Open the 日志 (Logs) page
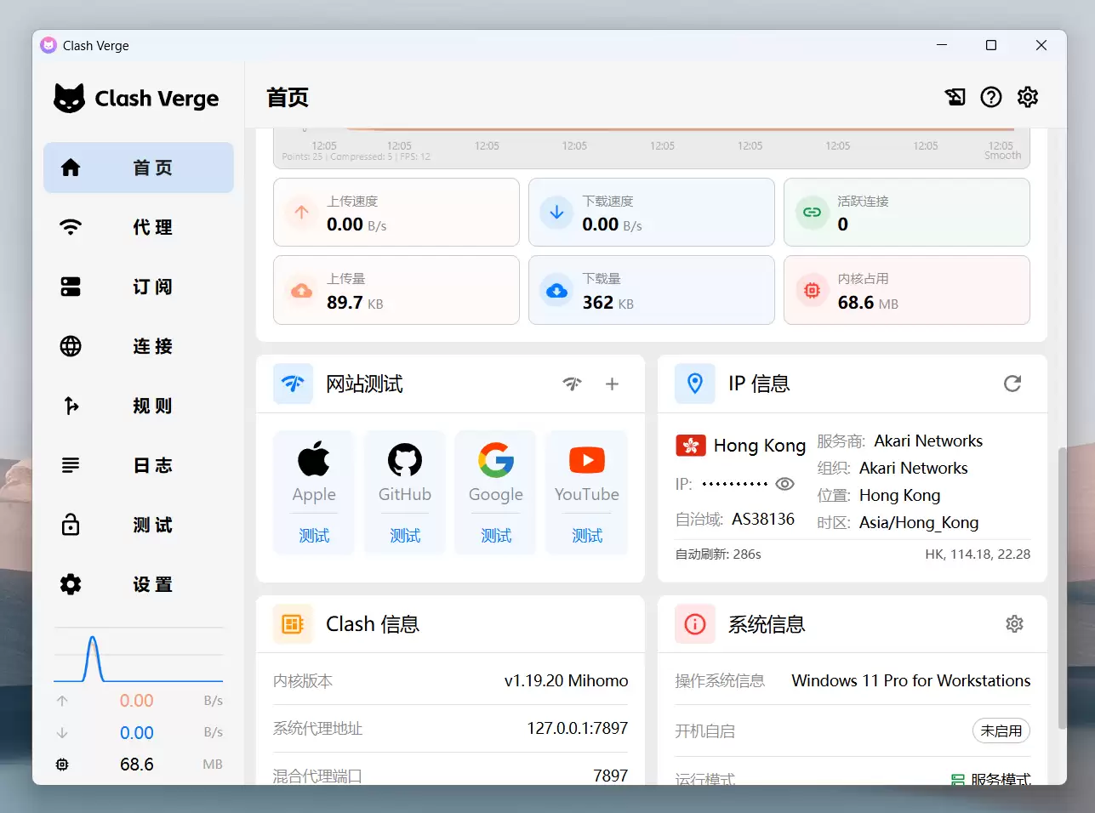The image size is (1095, 813). pos(139,465)
